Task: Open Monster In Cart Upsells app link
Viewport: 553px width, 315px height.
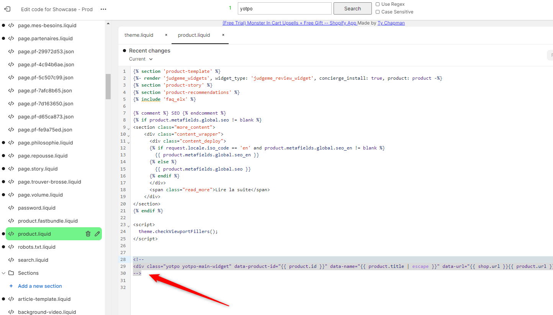Action: (290, 23)
